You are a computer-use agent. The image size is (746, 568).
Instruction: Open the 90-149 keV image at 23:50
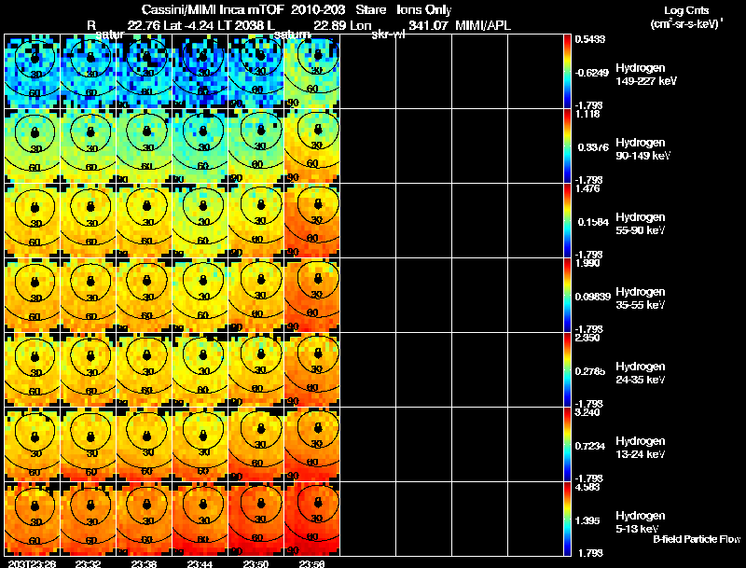point(256,146)
